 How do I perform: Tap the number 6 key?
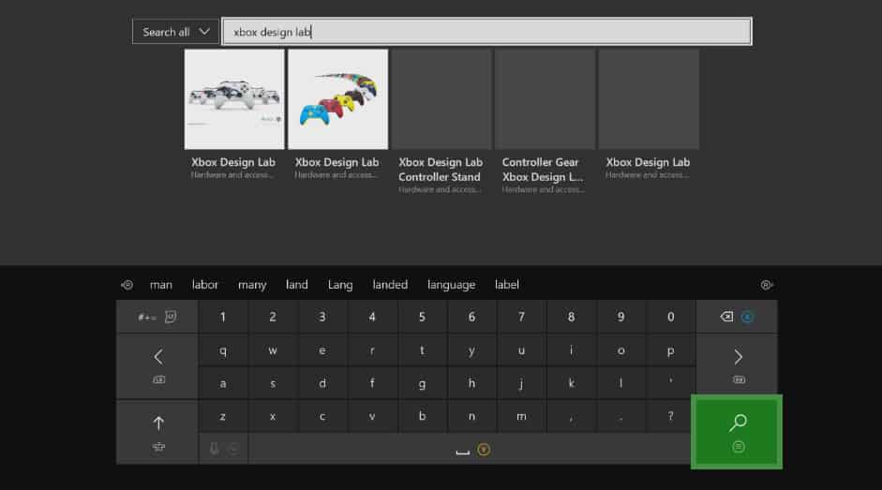(x=471, y=317)
